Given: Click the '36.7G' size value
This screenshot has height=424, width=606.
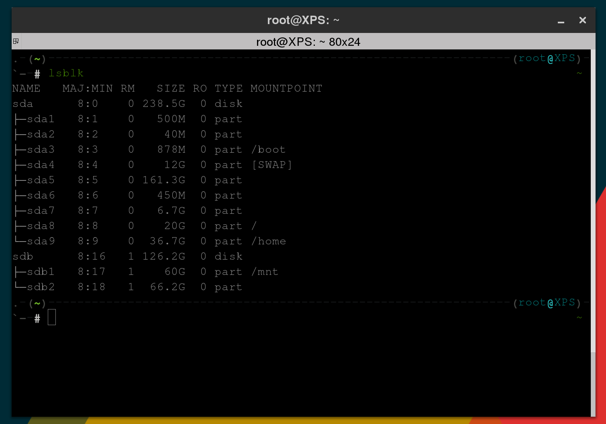Looking at the screenshot, I should pos(167,241).
